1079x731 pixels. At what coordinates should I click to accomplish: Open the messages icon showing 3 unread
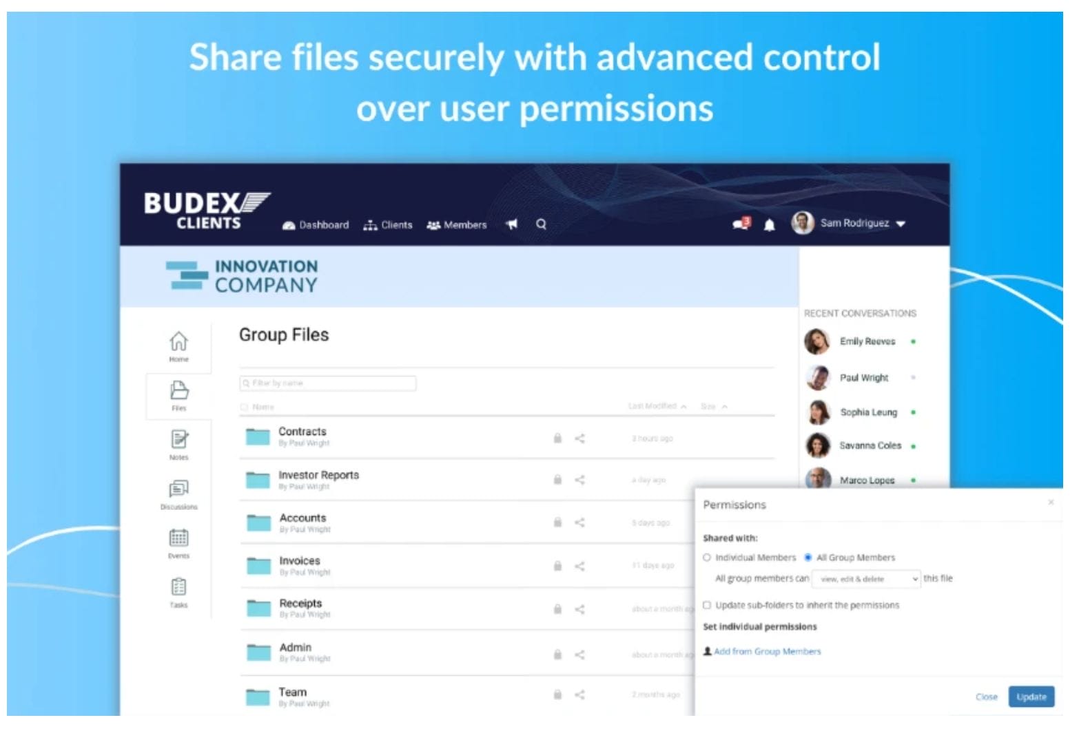click(x=739, y=224)
